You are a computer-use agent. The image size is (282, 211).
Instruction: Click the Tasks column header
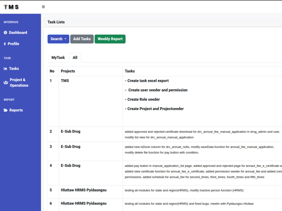pos(130,71)
